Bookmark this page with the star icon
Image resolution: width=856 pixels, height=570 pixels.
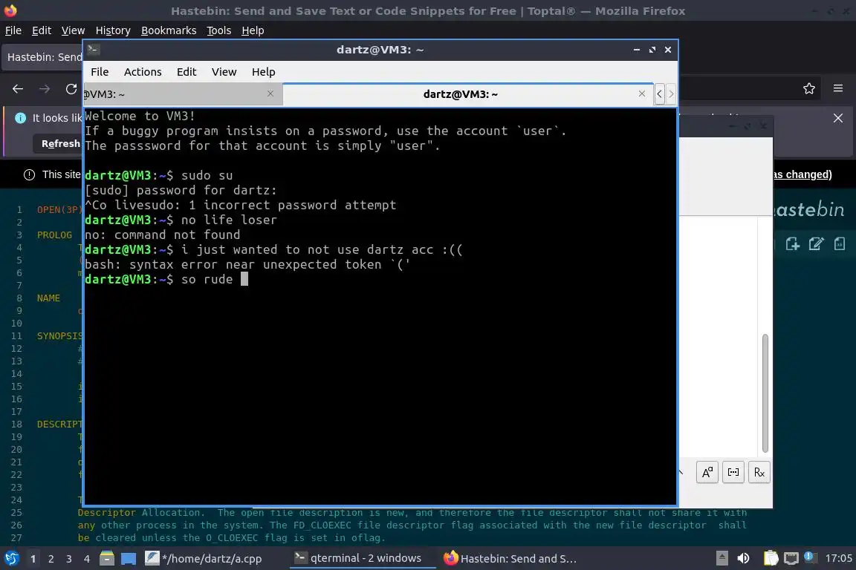809,88
